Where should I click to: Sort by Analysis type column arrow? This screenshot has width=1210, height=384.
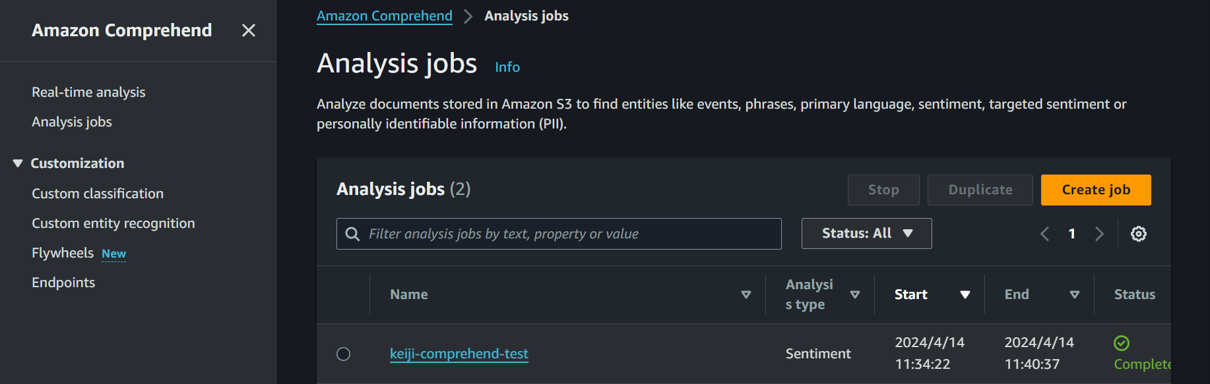(x=855, y=294)
